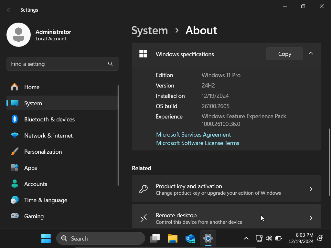Open Outlook (new) from the taskbar
This screenshot has width=331, height=248.
tap(190, 239)
